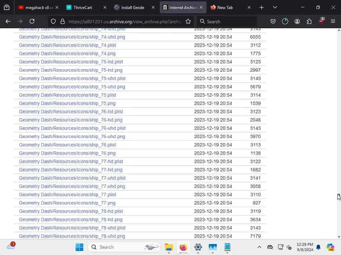This screenshot has width=341, height=255.
Task: Open the Copilot preview icon
Action: [x=330, y=247]
